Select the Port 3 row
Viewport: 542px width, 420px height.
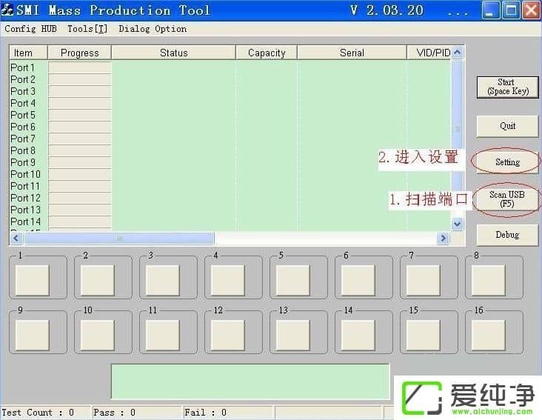coord(230,91)
